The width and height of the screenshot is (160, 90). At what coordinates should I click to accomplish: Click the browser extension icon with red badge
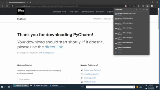pyautogui.click(x=126, y=6)
